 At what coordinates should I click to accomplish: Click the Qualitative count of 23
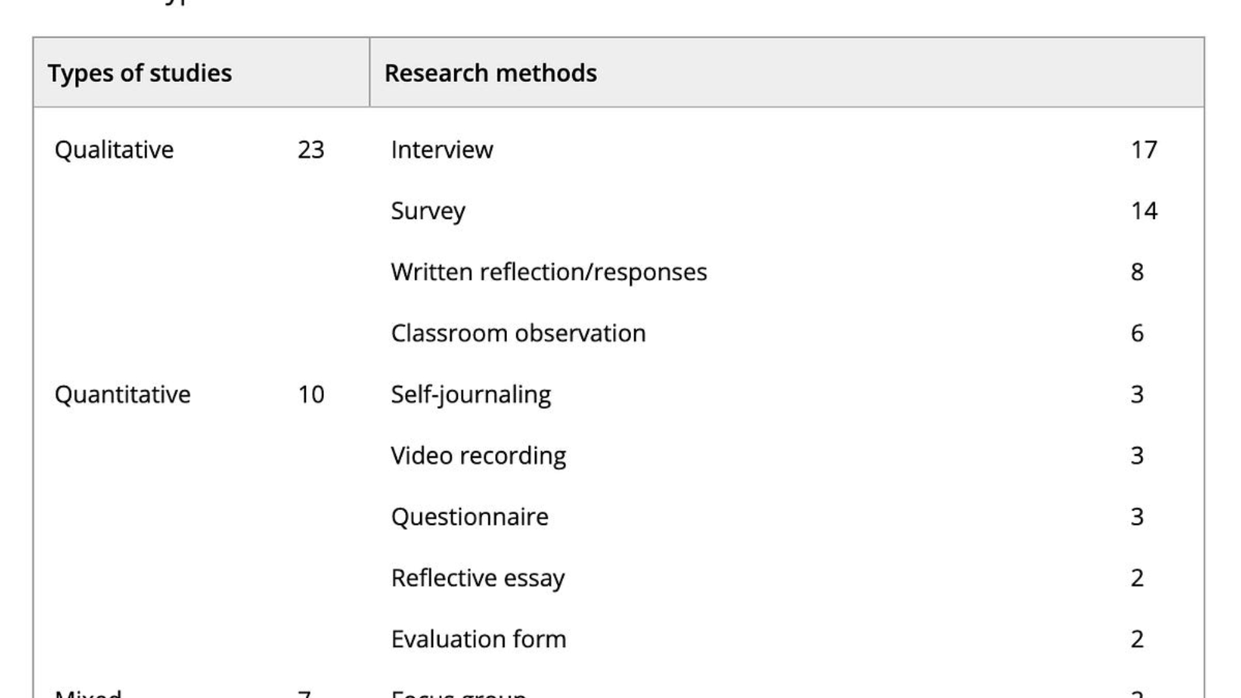311,150
